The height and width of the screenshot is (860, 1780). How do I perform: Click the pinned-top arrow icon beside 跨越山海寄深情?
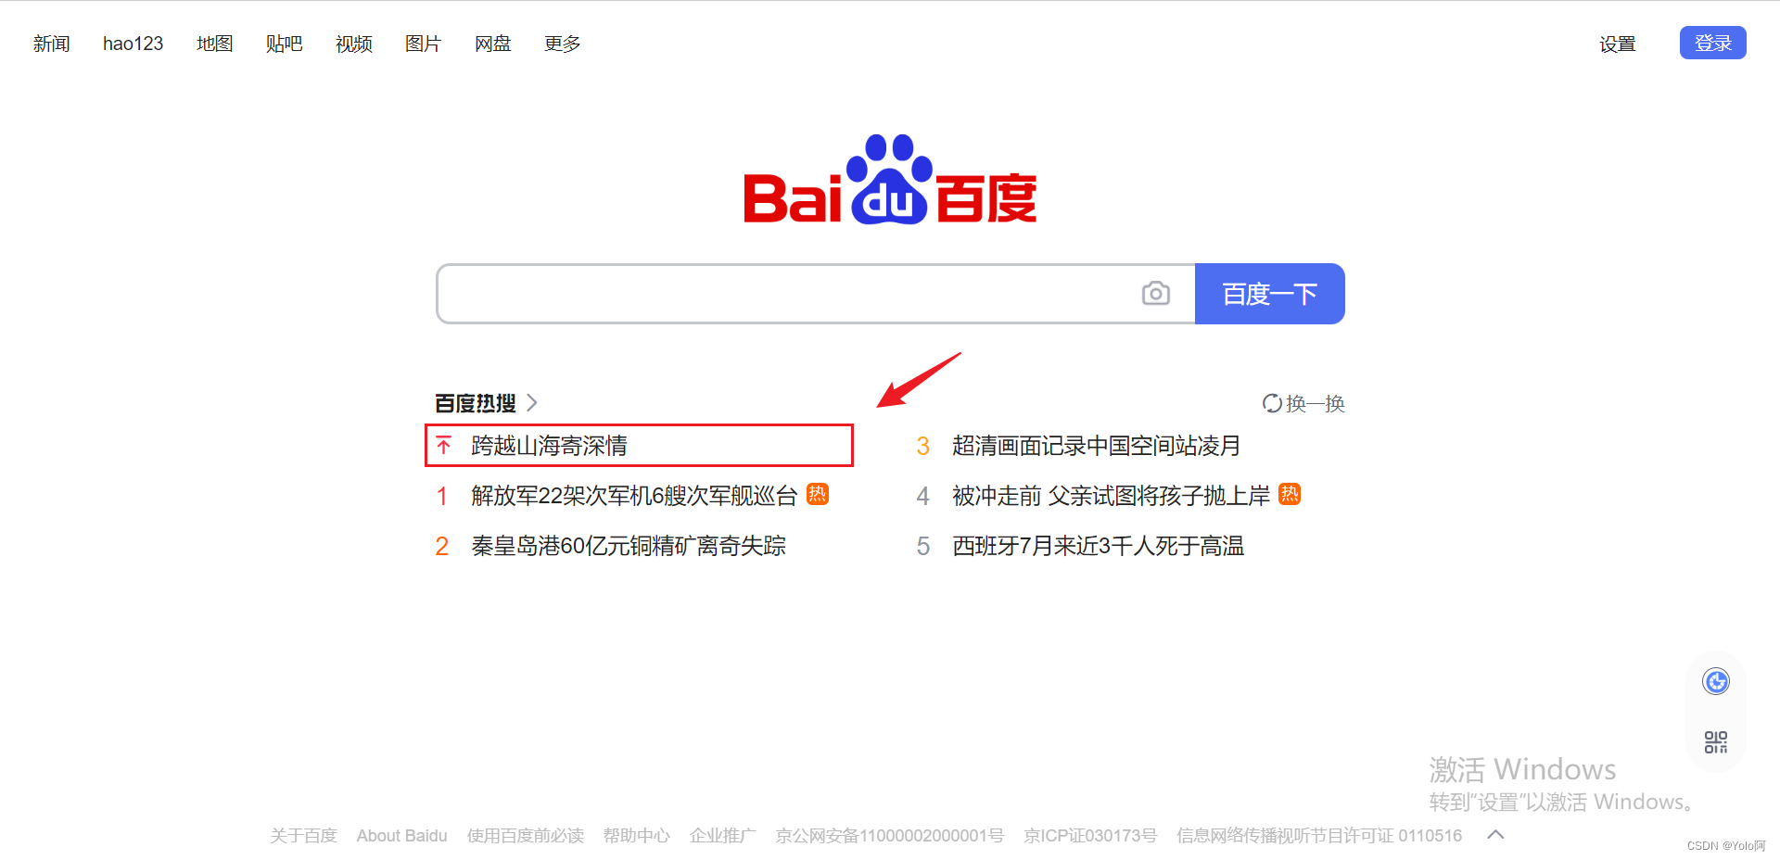click(x=444, y=446)
